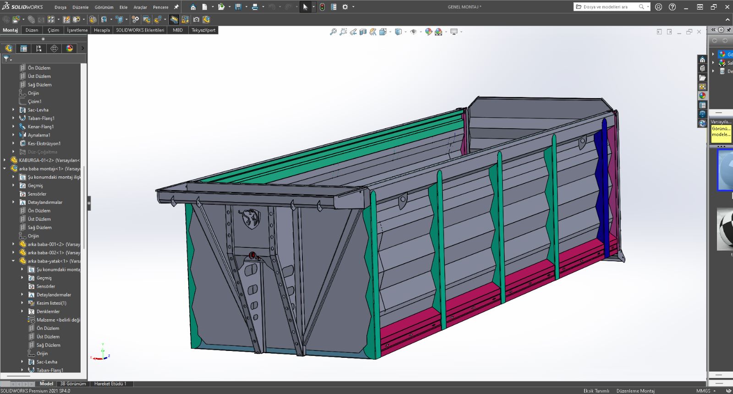Click the user login account icon
The width and height of the screenshot is (733, 394).
(658, 7)
